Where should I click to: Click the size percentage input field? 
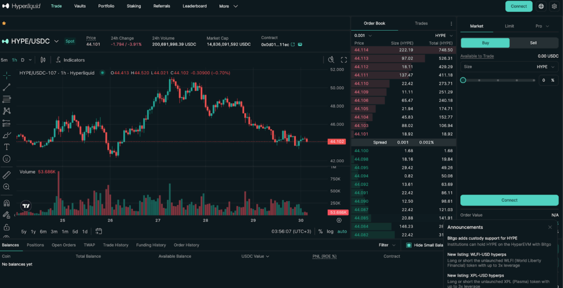tap(549, 80)
